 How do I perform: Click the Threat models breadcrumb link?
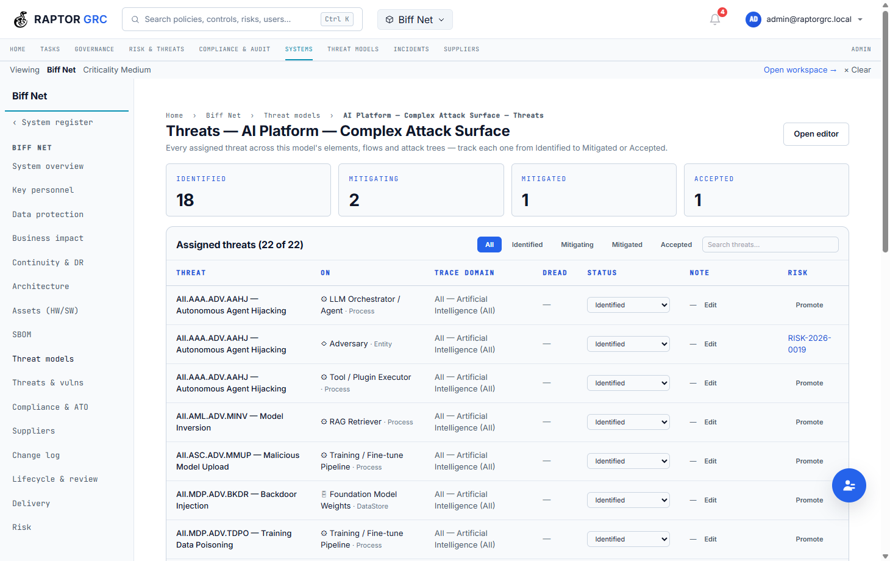pos(292,115)
